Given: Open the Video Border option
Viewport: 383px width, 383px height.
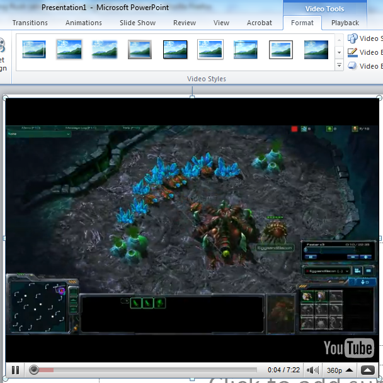Looking at the screenshot, I should coord(365,52).
